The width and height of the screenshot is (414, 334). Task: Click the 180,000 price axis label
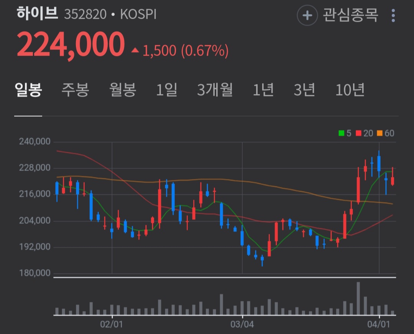(34, 273)
